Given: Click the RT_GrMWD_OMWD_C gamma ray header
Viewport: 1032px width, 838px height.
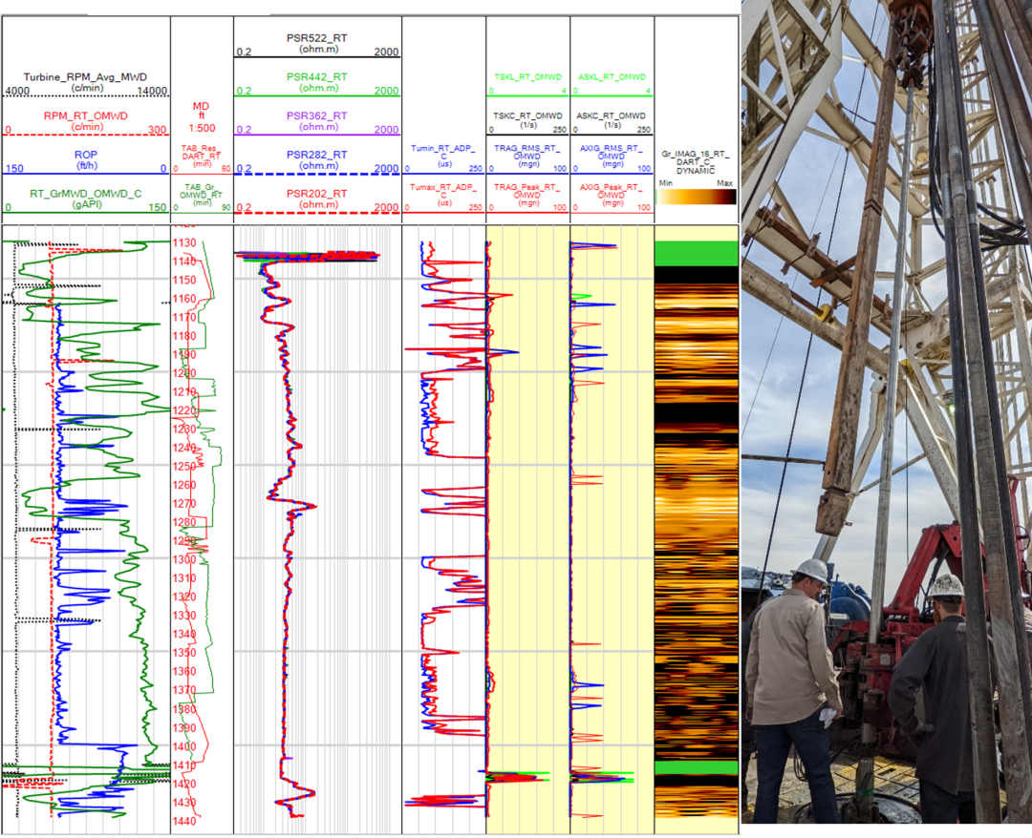Looking at the screenshot, I should 86,194.
